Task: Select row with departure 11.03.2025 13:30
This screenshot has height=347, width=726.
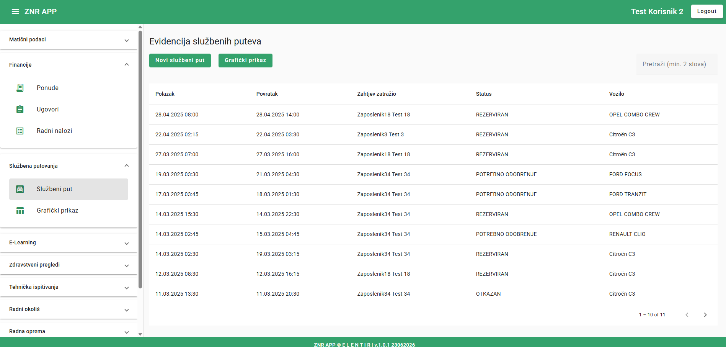Action: pos(433,294)
